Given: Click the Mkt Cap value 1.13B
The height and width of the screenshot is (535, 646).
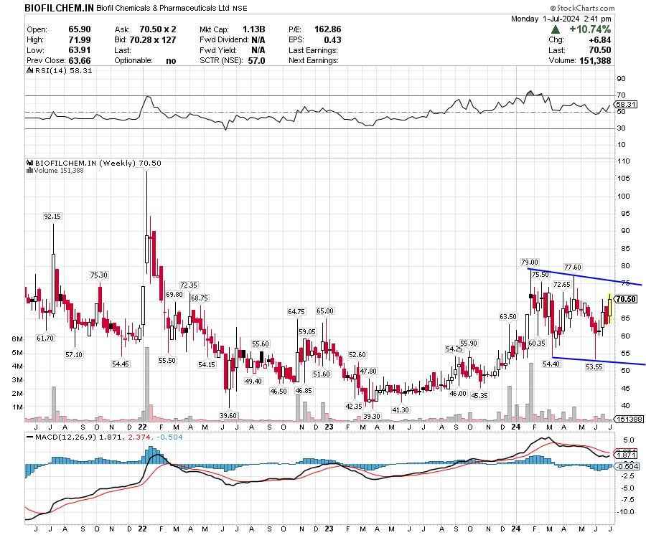Looking at the screenshot, I should click(254, 29).
